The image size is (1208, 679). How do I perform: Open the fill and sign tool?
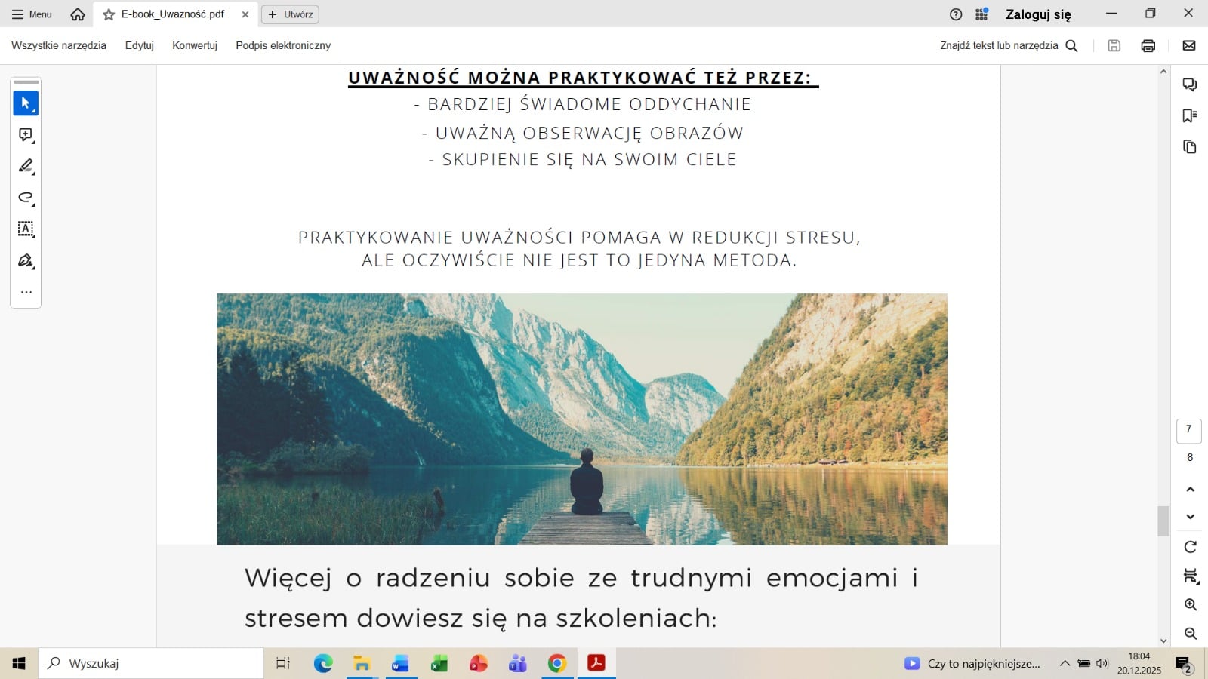pyautogui.click(x=26, y=261)
